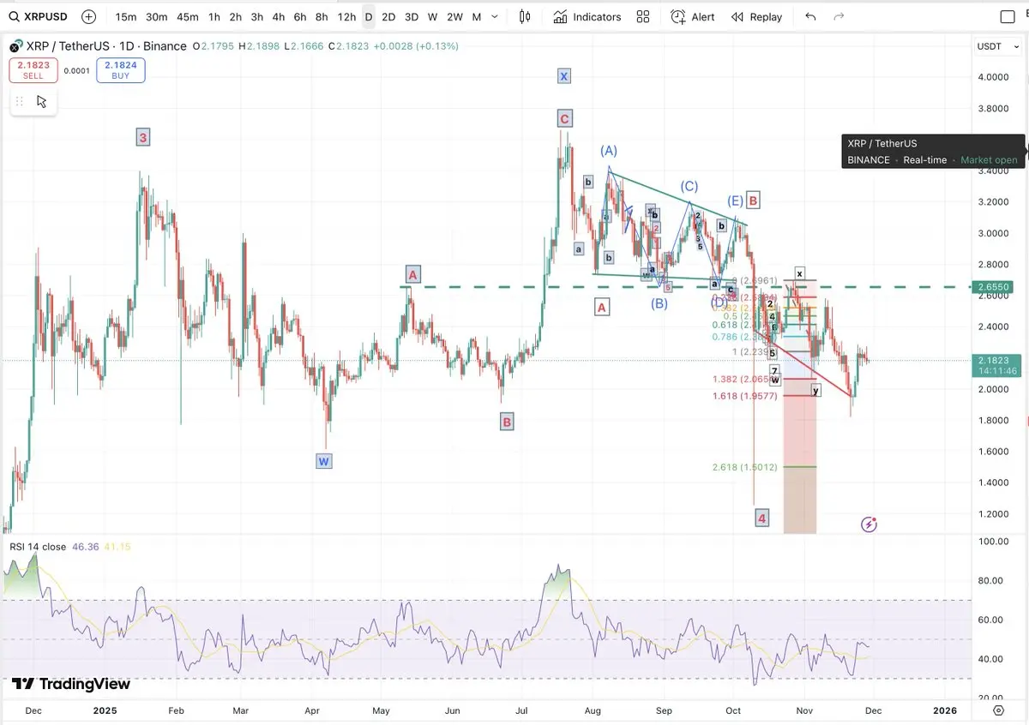Open symbol search for XRPUSD
Image resolution: width=1029 pixels, height=725 pixels.
click(x=39, y=16)
